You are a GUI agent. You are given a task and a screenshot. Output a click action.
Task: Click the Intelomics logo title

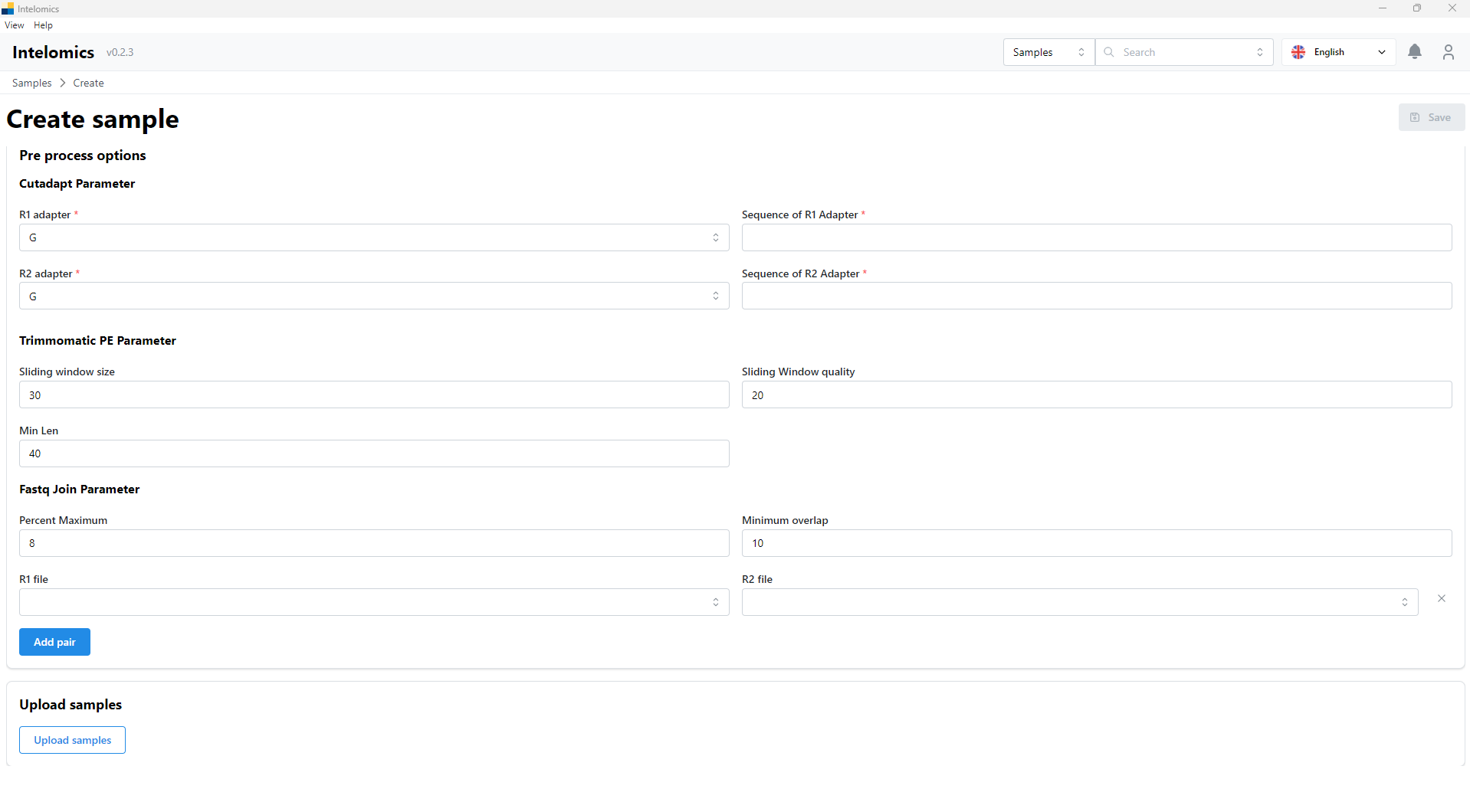(x=53, y=52)
